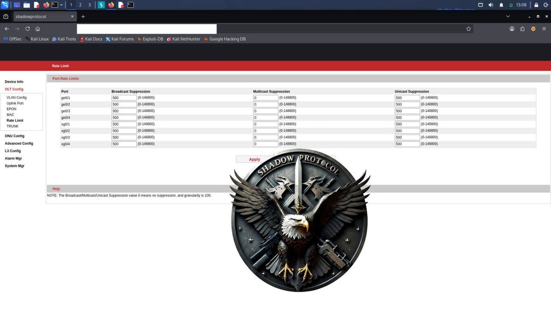
Task: Select the Rate Limit header tab
Action: (x=60, y=66)
